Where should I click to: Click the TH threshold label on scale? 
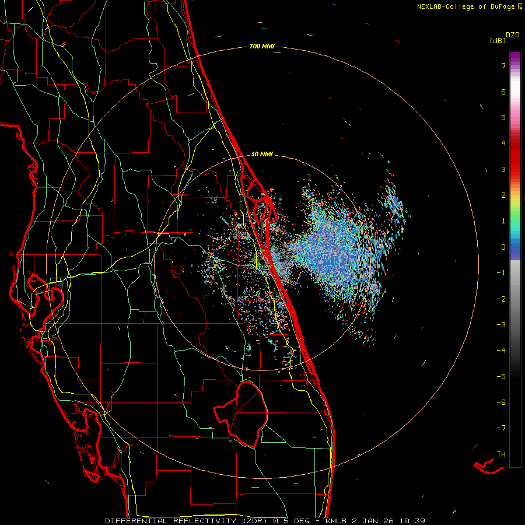click(501, 454)
